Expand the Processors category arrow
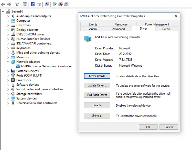Viewport: 192px width, 150px height. [8, 80]
